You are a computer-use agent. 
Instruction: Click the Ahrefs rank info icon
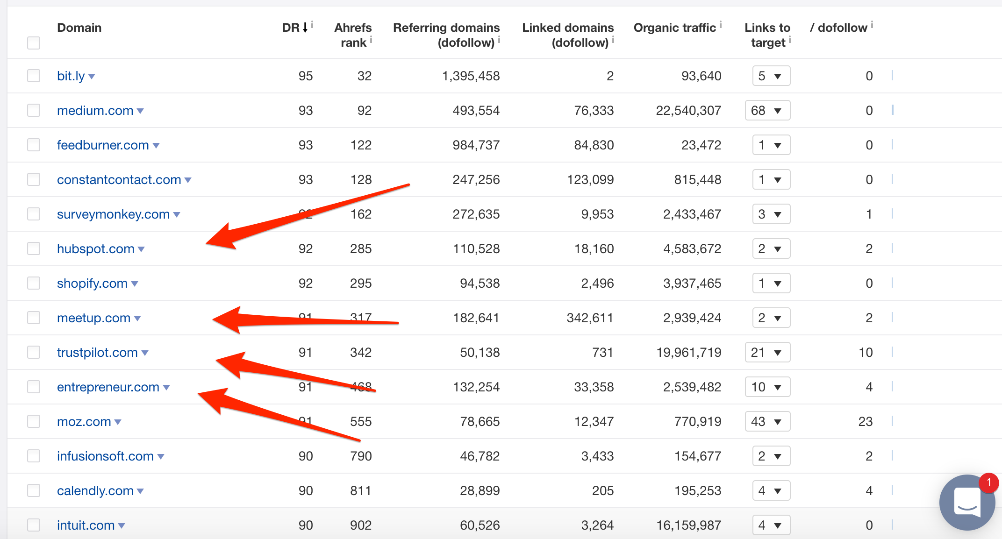tap(371, 40)
